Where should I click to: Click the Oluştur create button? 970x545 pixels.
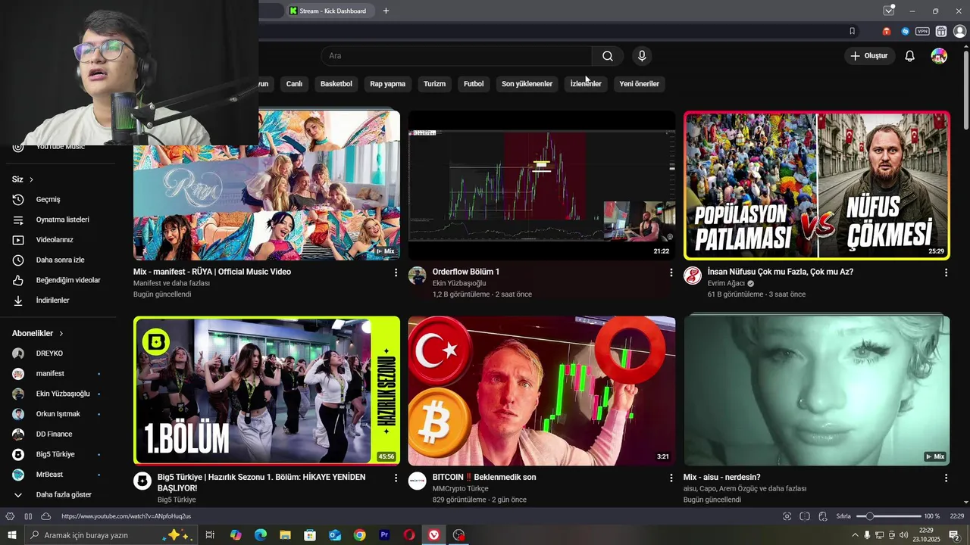(x=868, y=56)
